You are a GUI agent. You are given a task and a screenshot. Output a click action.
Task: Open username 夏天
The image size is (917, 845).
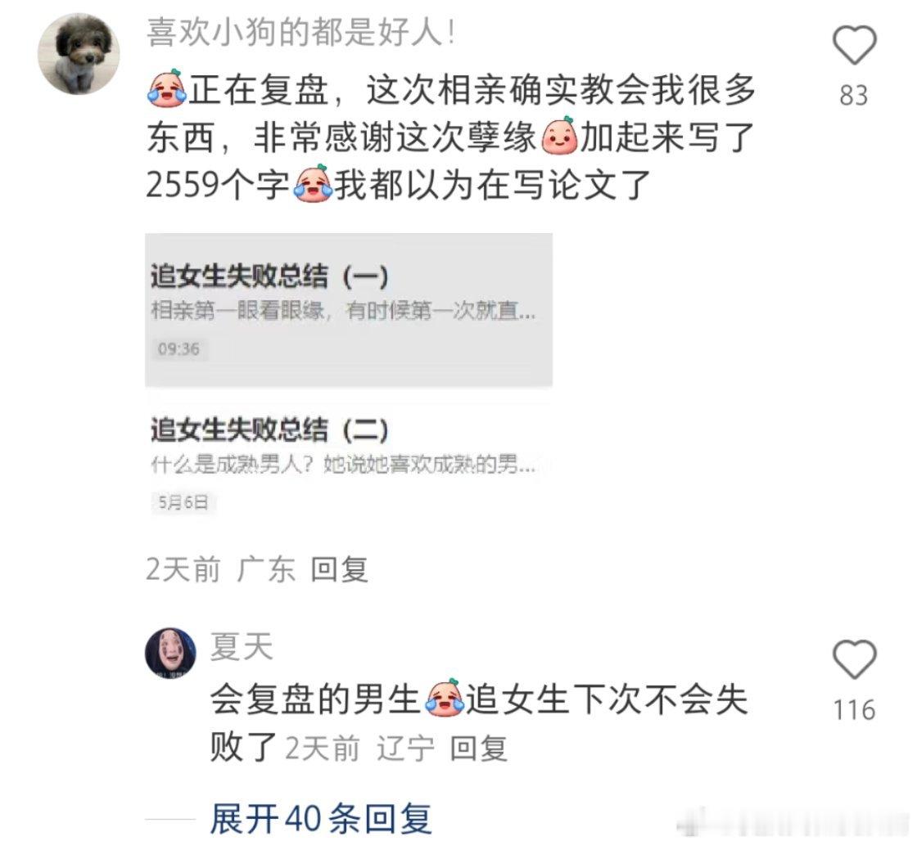(242, 647)
